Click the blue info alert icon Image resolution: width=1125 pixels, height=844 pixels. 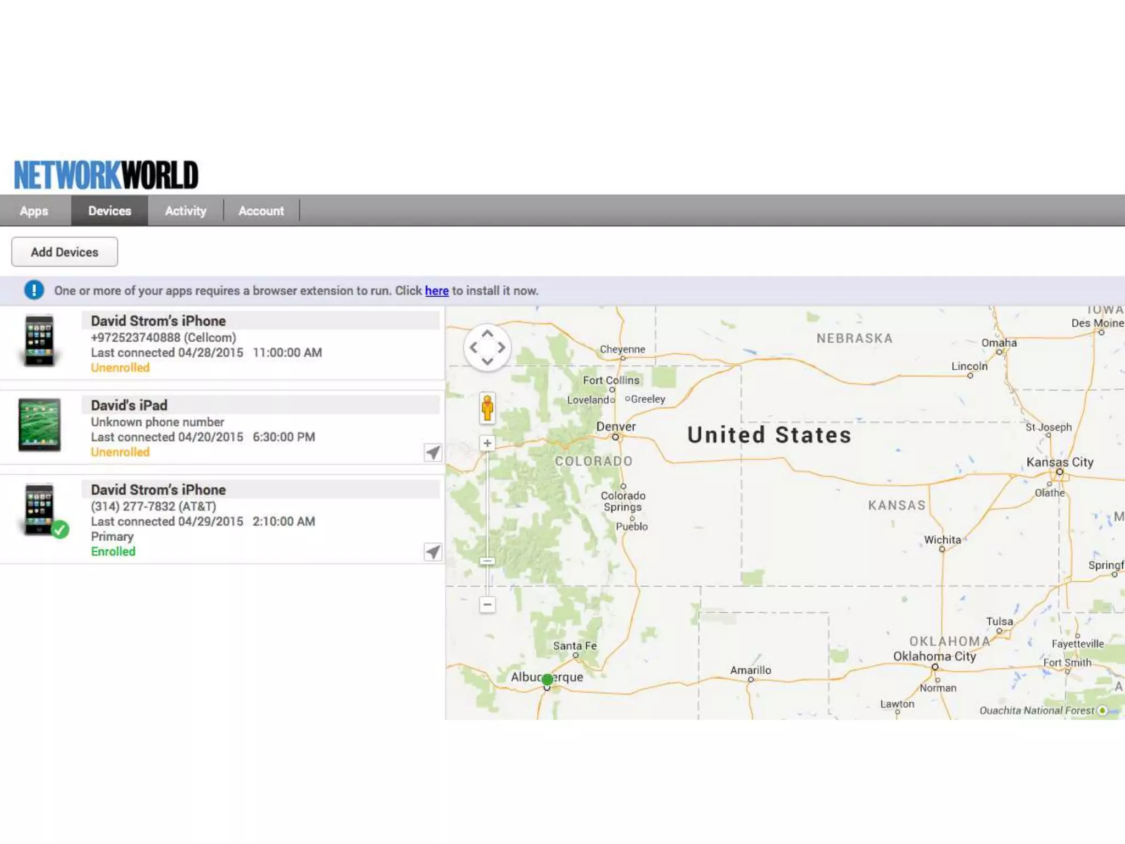[34, 290]
